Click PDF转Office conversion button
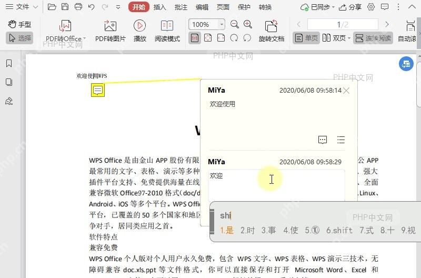Image resolution: width=421 pixels, height=278 pixels. pyautogui.click(x=65, y=31)
